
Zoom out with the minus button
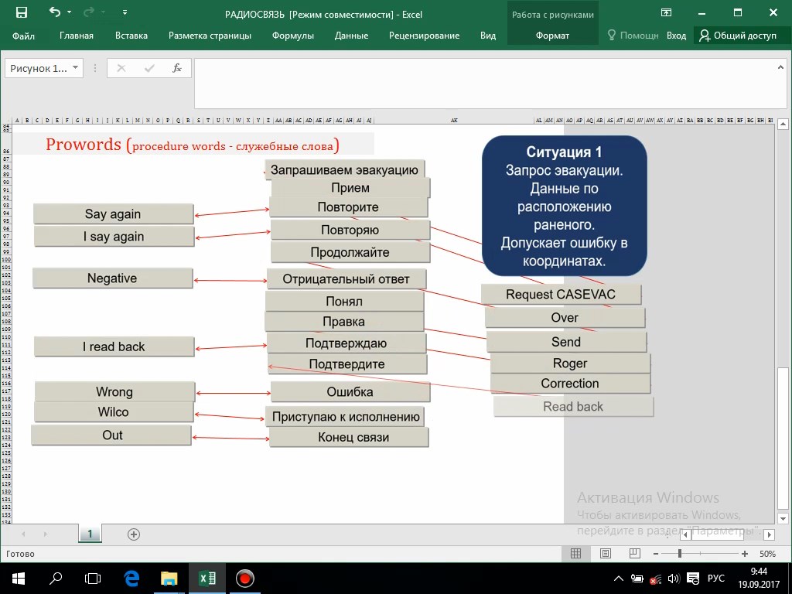pyautogui.click(x=656, y=554)
